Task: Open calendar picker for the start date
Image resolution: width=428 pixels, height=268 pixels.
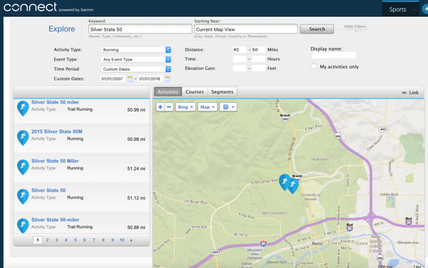Action: (129, 79)
